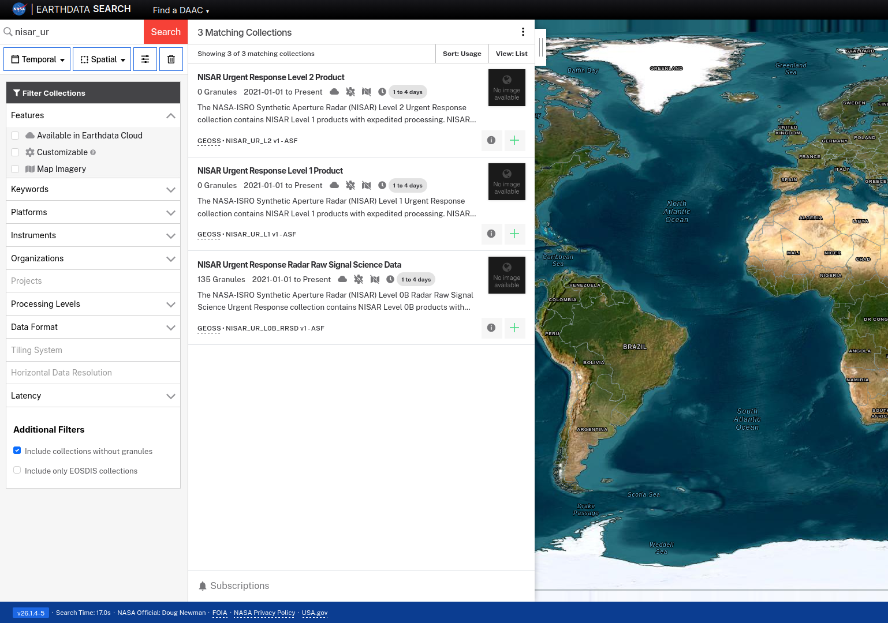Click map imagery icon on Level 2 row
Screen dimensions: 888x623
click(366, 92)
